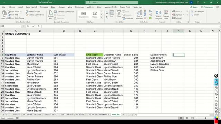Open the Comments pane

click(x=207, y=7)
